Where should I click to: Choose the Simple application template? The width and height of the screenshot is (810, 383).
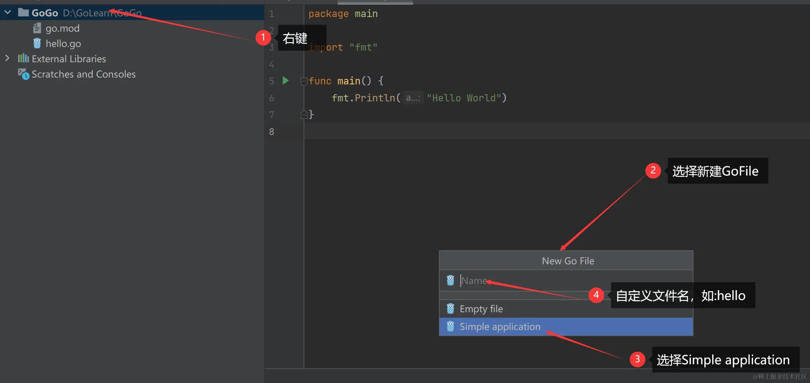[x=500, y=327]
